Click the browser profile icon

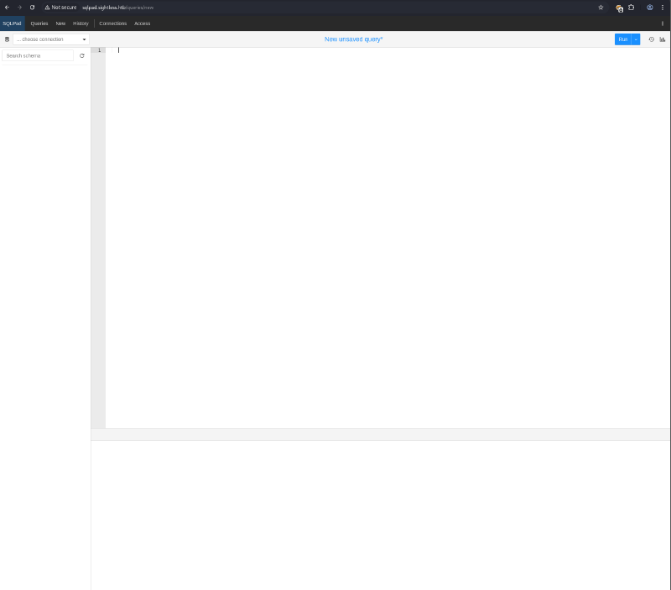(x=649, y=7)
